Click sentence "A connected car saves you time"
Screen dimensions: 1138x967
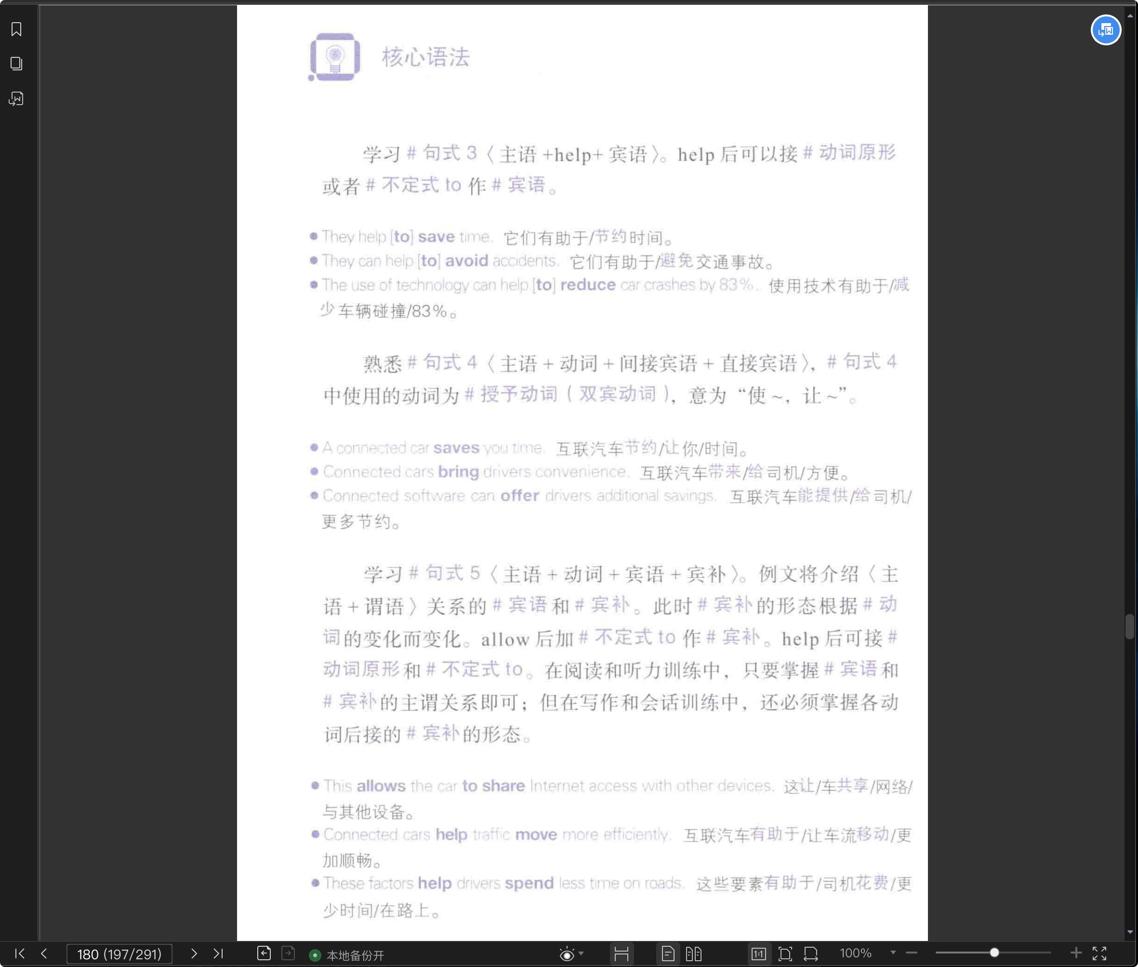pos(433,448)
